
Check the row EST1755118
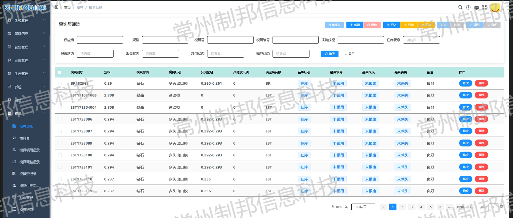point(60,179)
